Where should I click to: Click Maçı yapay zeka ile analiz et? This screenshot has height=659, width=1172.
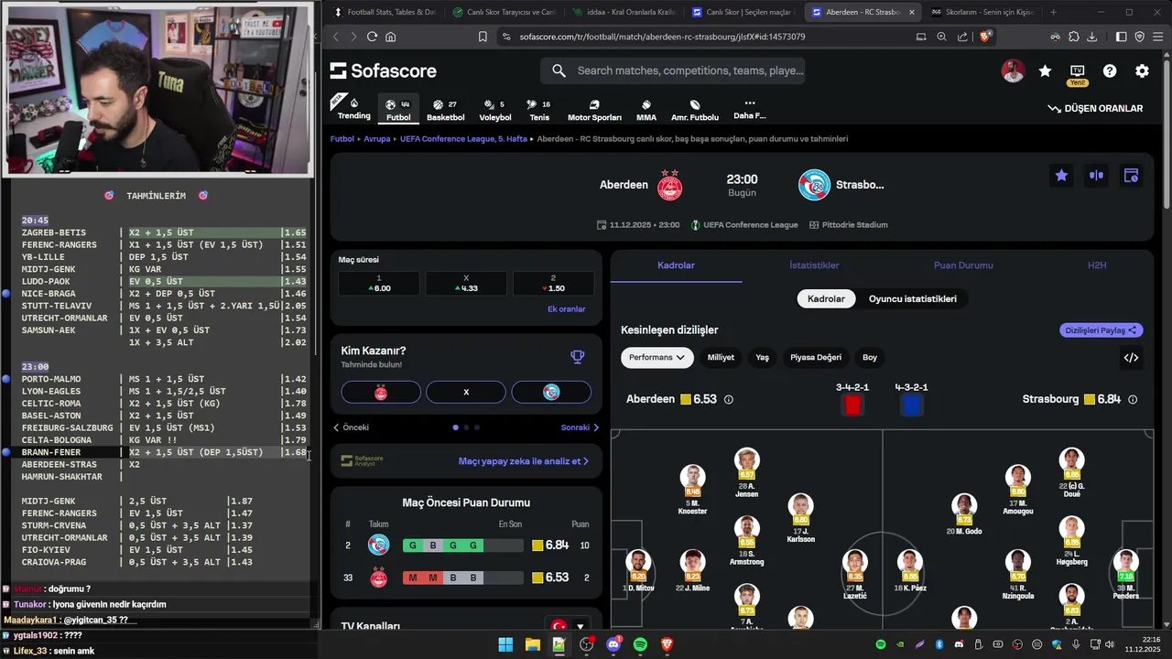[x=524, y=461]
